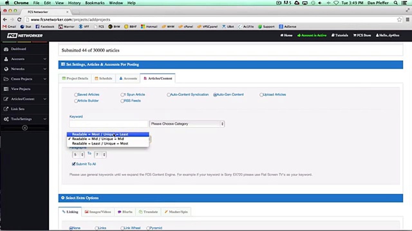Choose Readable = Most / Unique = Least
The image size is (412, 231).
(x=108, y=134)
